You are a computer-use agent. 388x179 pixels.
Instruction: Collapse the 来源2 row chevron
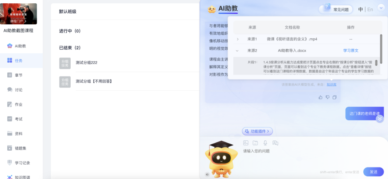[237, 51]
